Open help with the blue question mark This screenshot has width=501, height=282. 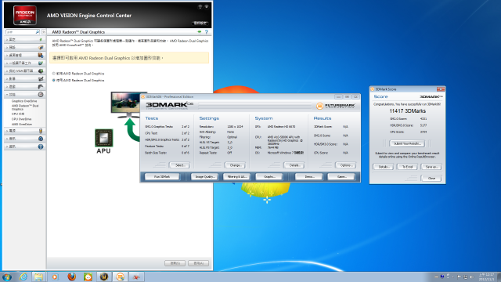[x=207, y=32]
